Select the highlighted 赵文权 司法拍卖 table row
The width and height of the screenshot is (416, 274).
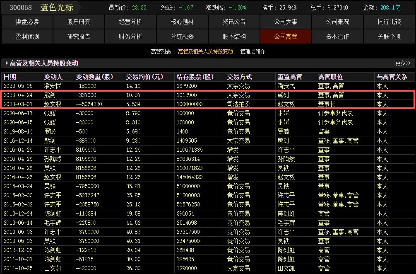pyautogui.click(x=166, y=104)
